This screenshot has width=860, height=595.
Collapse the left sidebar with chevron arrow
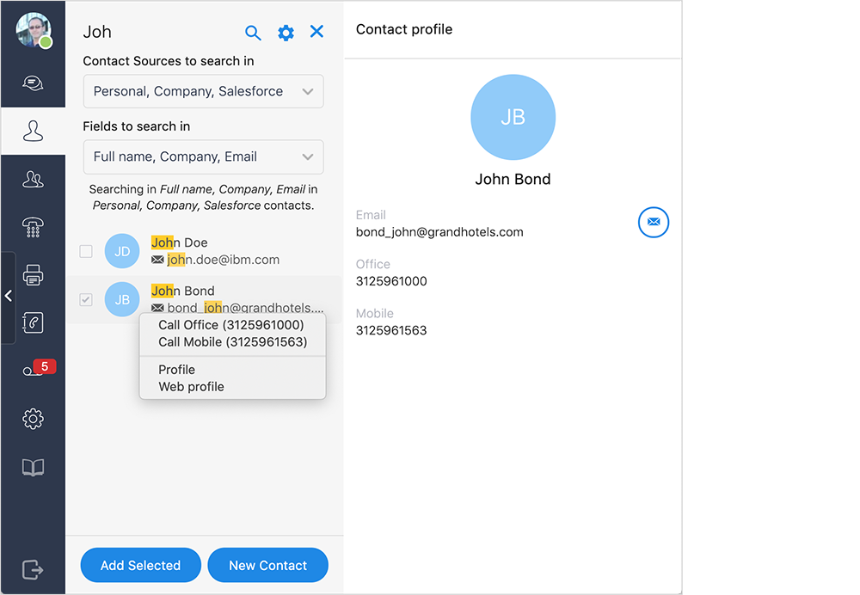(9, 296)
